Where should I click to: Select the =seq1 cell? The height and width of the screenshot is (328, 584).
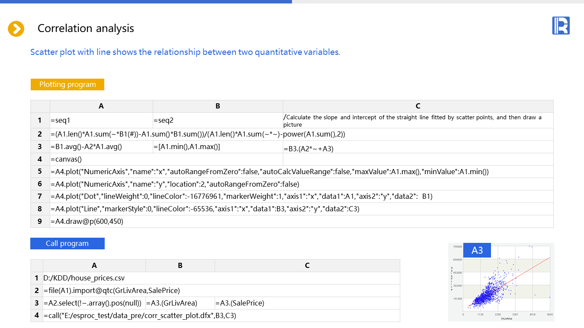click(x=101, y=121)
